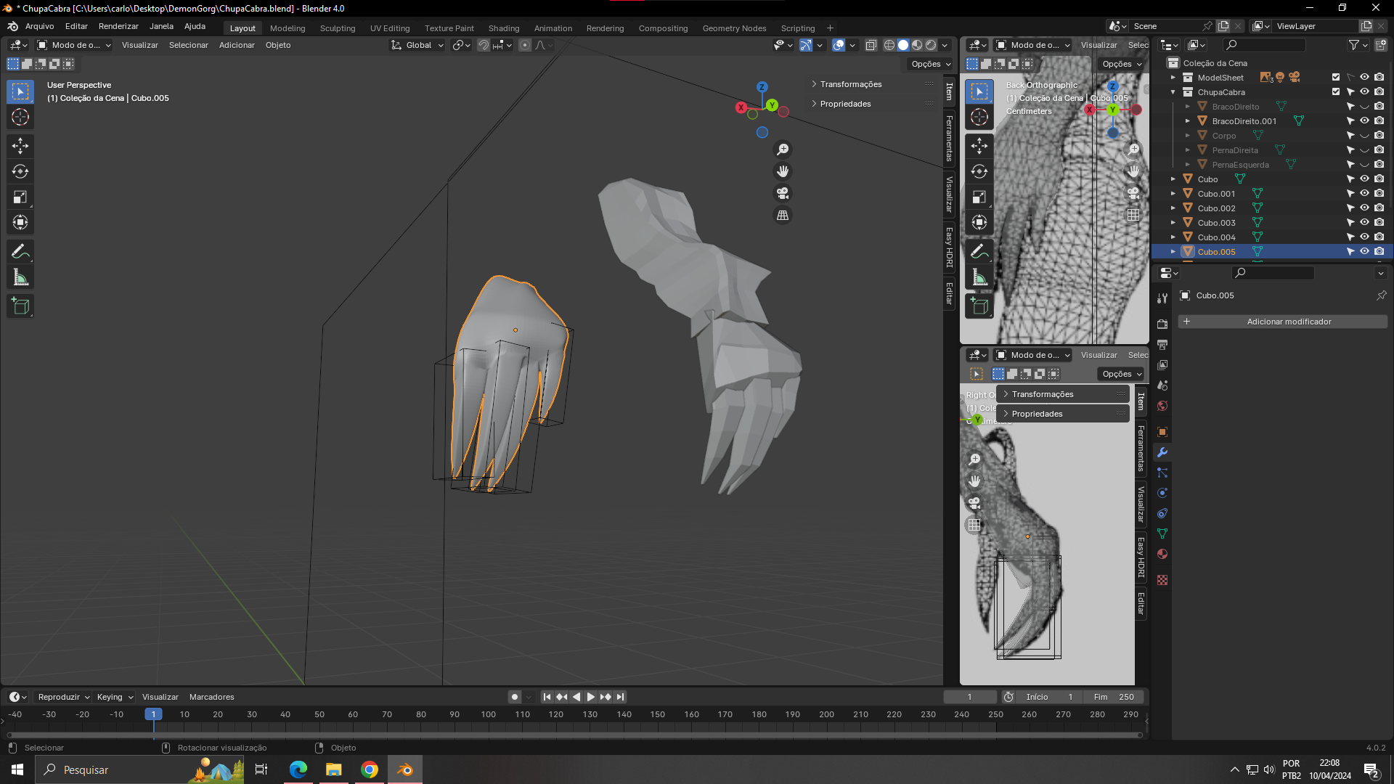Choose the Measure ruler tool

pyautogui.click(x=20, y=277)
